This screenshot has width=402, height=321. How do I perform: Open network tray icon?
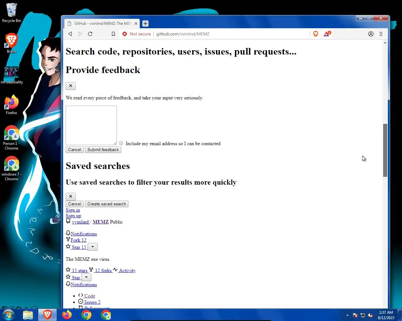[x=363, y=315]
